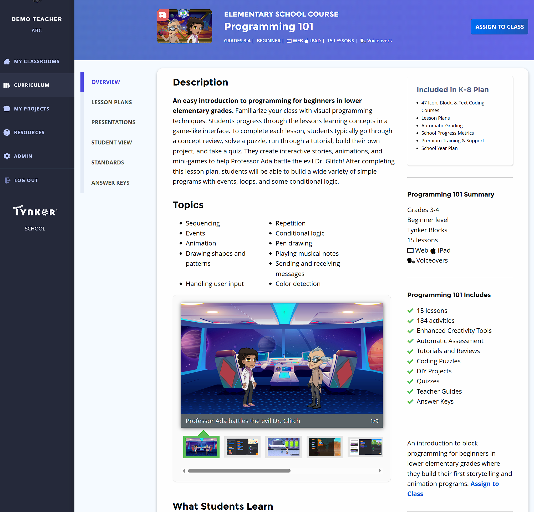Click the Log Out door icon

tap(7, 180)
